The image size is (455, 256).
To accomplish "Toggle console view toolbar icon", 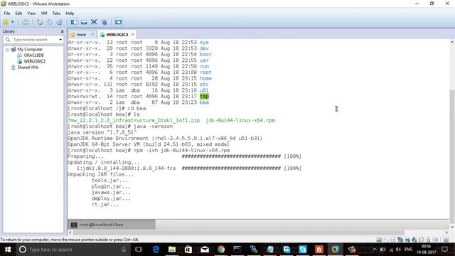I will tap(118, 22).
